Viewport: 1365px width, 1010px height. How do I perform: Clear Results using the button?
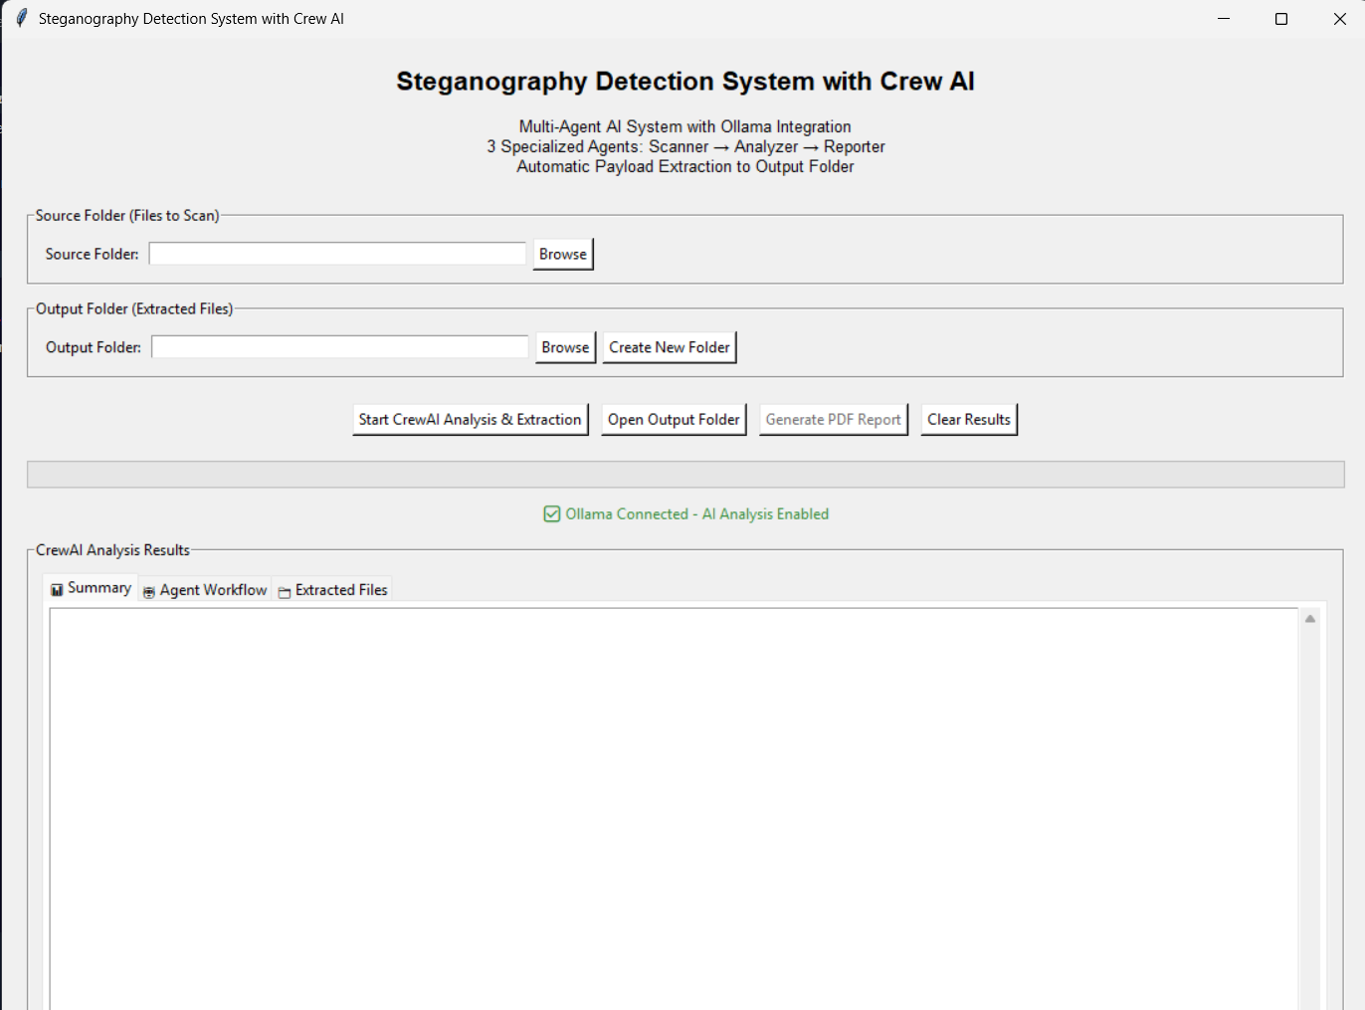968,420
